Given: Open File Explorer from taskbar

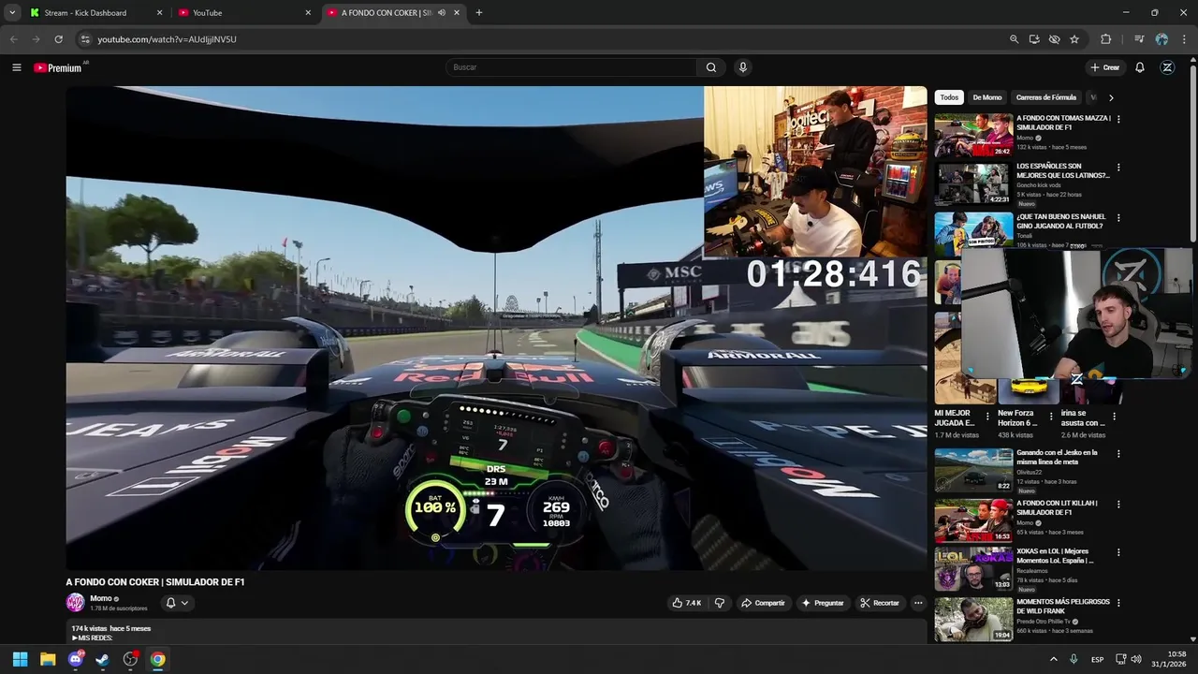Looking at the screenshot, I should click(48, 659).
